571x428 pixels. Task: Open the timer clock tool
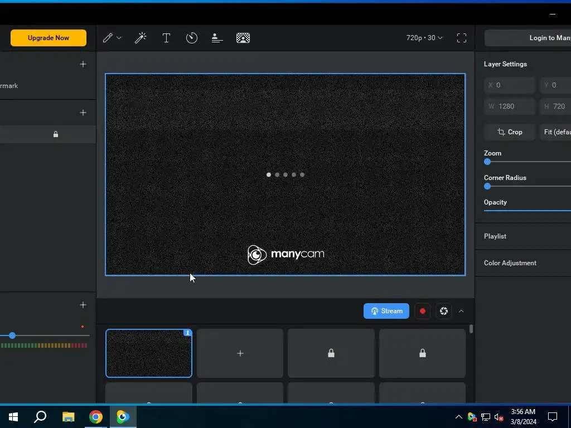(x=192, y=38)
